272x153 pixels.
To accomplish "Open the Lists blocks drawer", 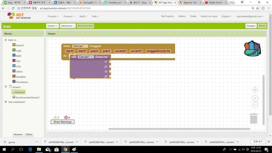I will point(17,66).
